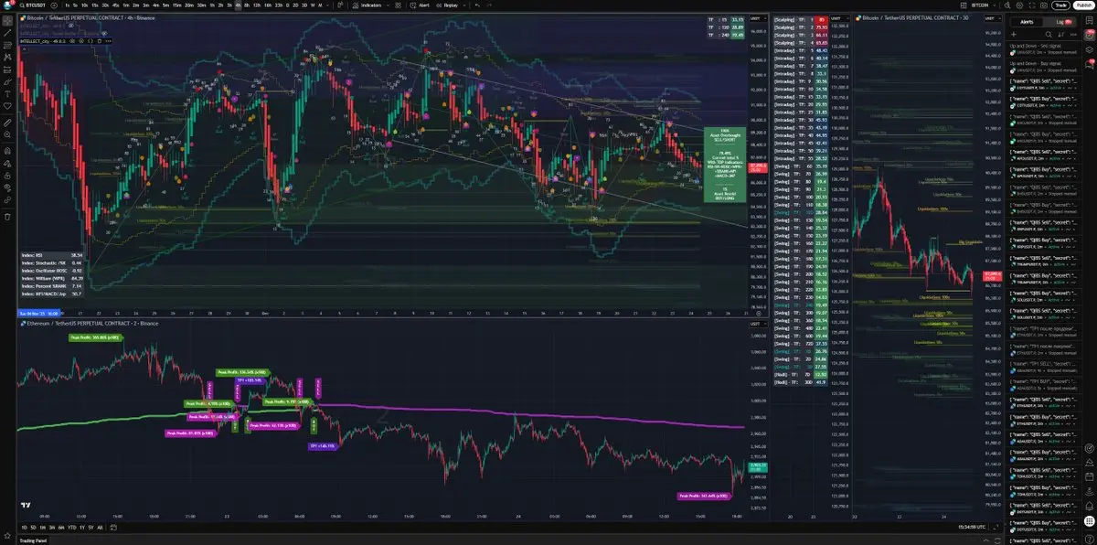Select the ruler measure tool
This screenshot has width=1097, height=545.
coord(7,123)
